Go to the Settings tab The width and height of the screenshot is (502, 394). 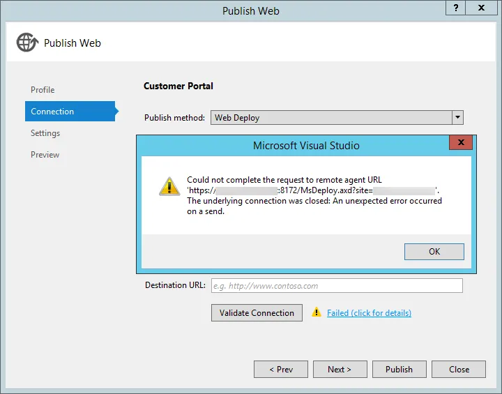[x=45, y=133]
